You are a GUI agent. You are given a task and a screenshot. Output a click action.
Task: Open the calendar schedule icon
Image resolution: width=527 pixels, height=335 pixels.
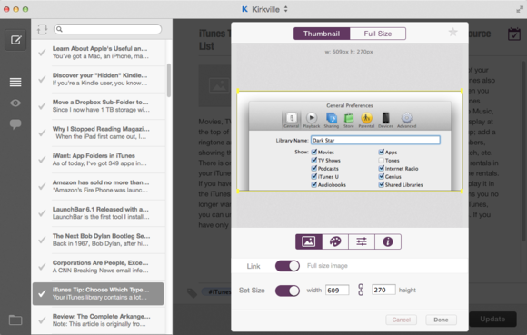[514, 34]
